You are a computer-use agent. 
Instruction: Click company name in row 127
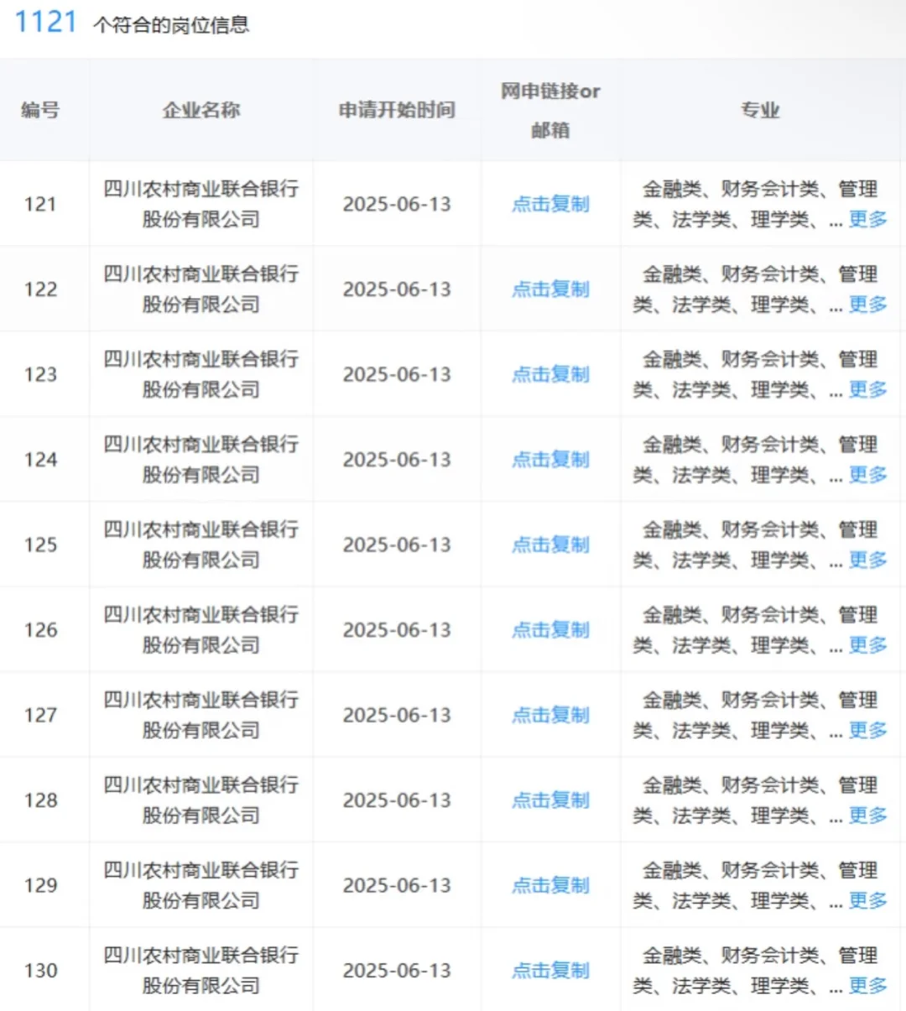point(201,715)
